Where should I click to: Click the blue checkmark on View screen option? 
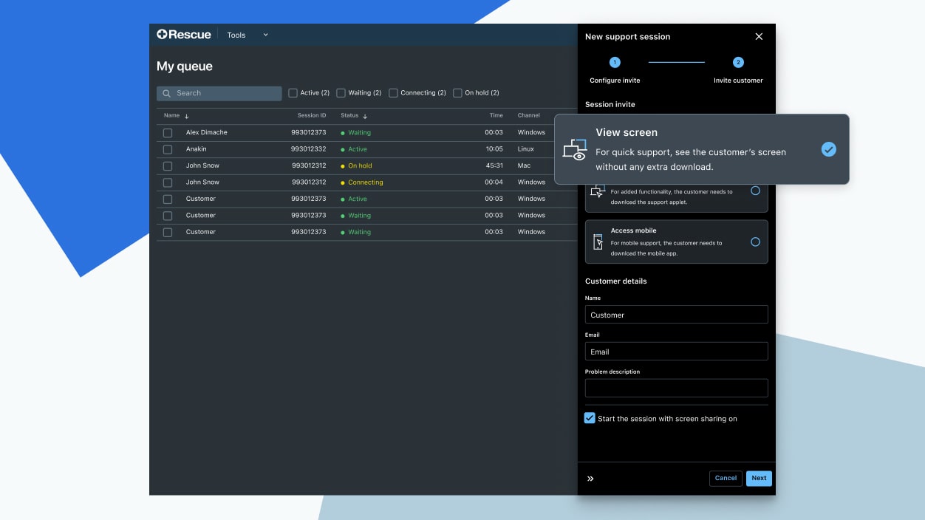coord(828,149)
